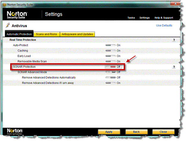The image size is (187, 141).
Task: Click Remove Advanced Detections Automatically label
Action: tap(49, 78)
